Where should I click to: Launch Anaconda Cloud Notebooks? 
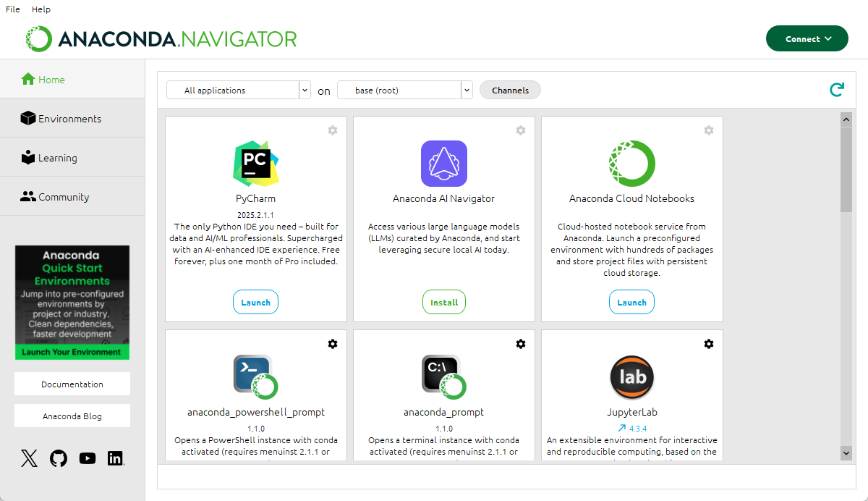click(632, 302)
